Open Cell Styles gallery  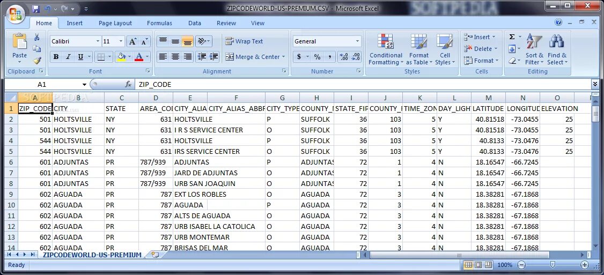point(445,50)
